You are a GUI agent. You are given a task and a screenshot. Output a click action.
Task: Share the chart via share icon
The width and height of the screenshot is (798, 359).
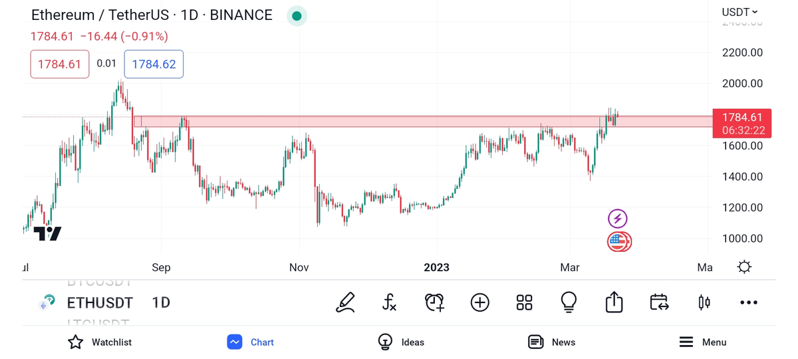point(614,302)
